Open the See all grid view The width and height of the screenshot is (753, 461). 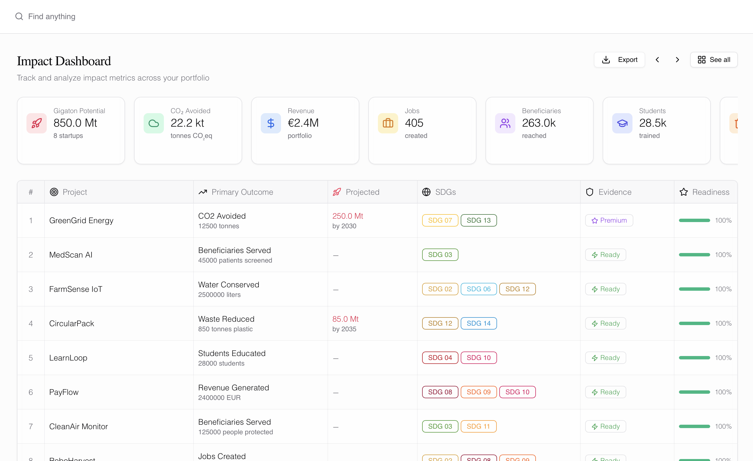click(x=714, y=60)
